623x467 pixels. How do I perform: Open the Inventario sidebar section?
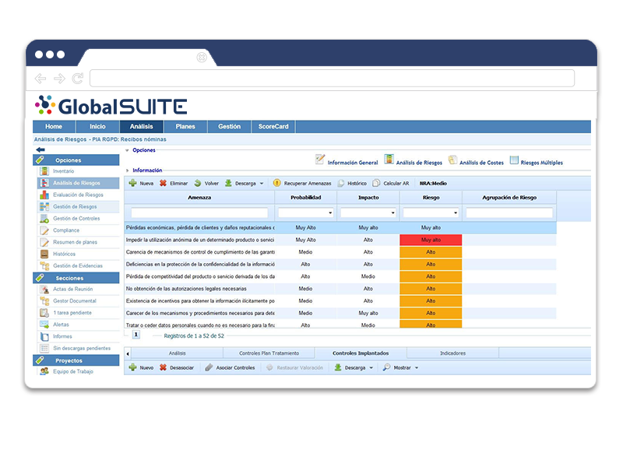tap(70, 170)
